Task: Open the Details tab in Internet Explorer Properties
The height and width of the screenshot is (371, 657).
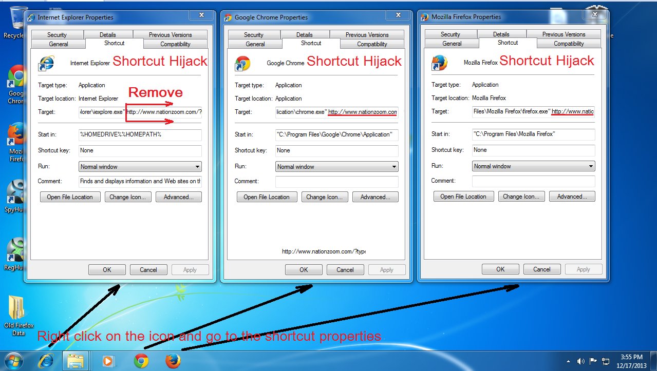Action: (108, 35)
